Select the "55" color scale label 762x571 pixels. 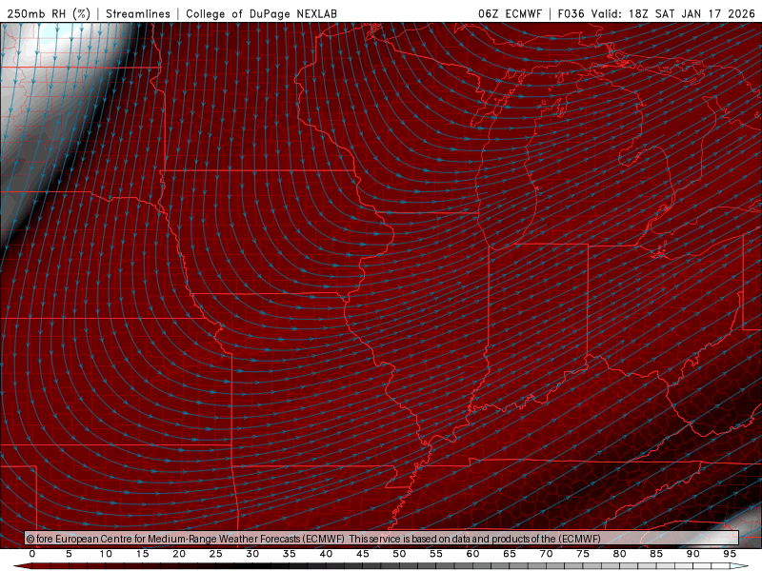click(436, 554)
